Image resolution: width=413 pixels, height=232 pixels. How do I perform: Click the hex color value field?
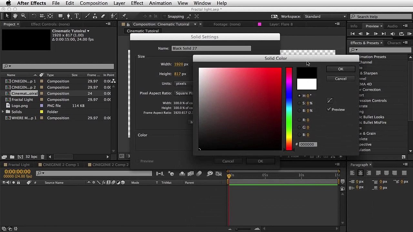click(308, 144)
